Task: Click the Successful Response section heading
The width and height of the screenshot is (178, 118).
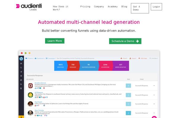Action: (x=35, y=76)
